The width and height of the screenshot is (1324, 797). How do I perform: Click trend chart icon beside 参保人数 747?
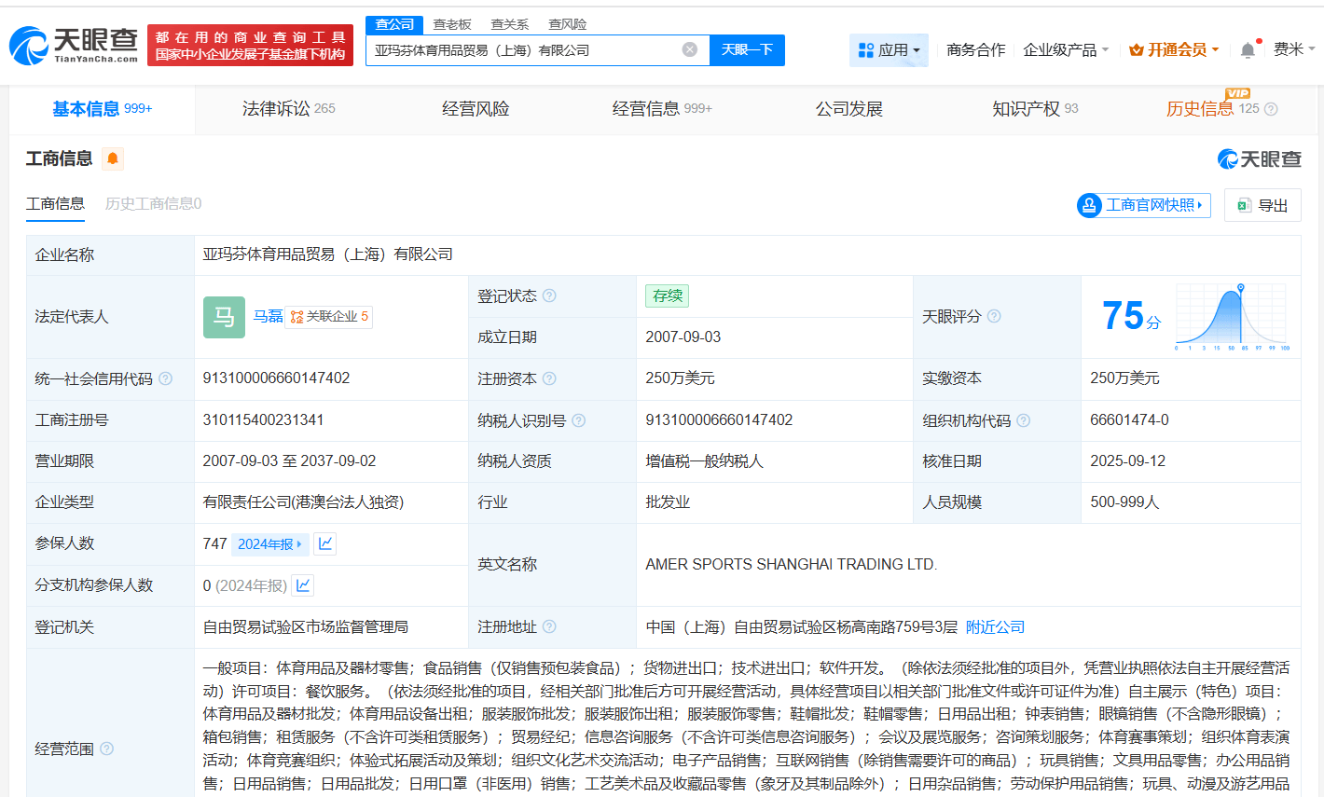pyautogui.click(x=324, y=543)
